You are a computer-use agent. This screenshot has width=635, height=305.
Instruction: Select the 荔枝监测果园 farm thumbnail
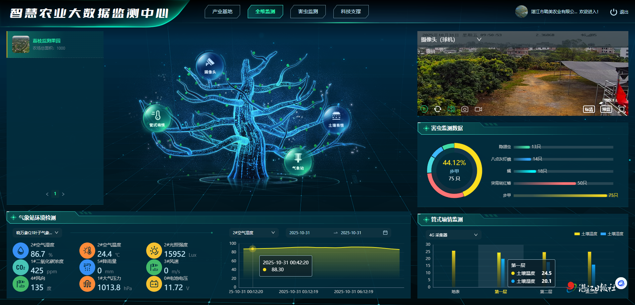pos(21,44)
